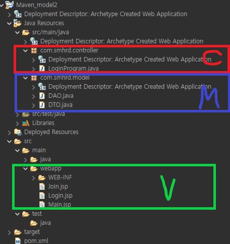Select the Deployed Resources label
The image size is (230, 244).
tap(51, 132)
